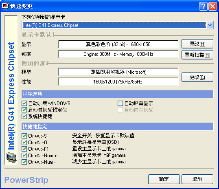Screen dimensions: 219x189
Task: Click 更改(C) button for monitor
Action: click(x=197, y=77)
